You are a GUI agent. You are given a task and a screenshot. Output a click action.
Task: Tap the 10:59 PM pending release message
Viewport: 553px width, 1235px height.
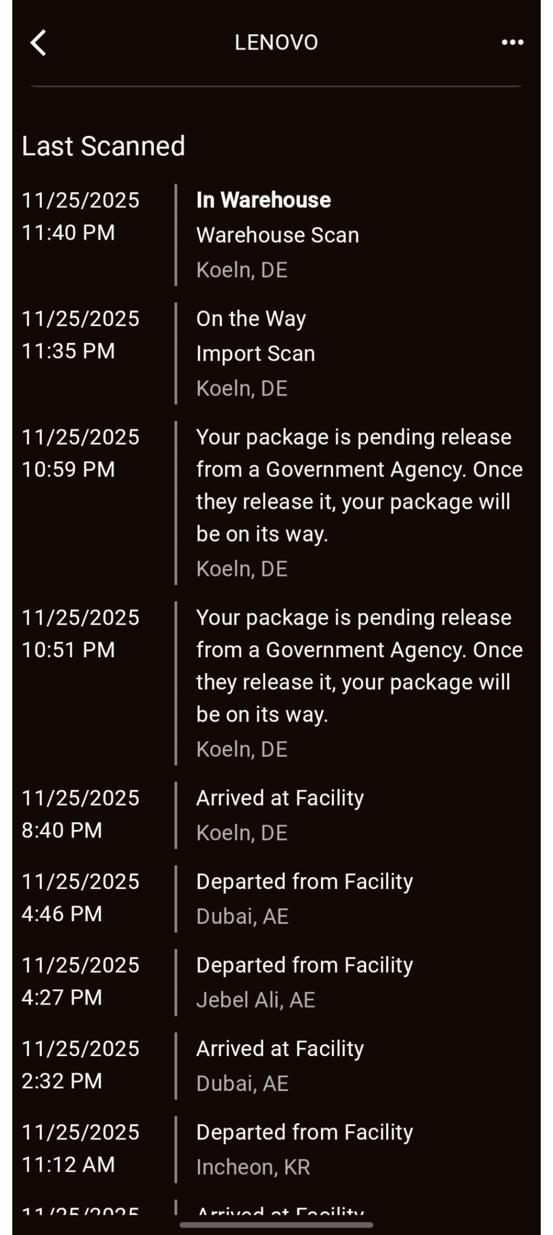(358, 485)
